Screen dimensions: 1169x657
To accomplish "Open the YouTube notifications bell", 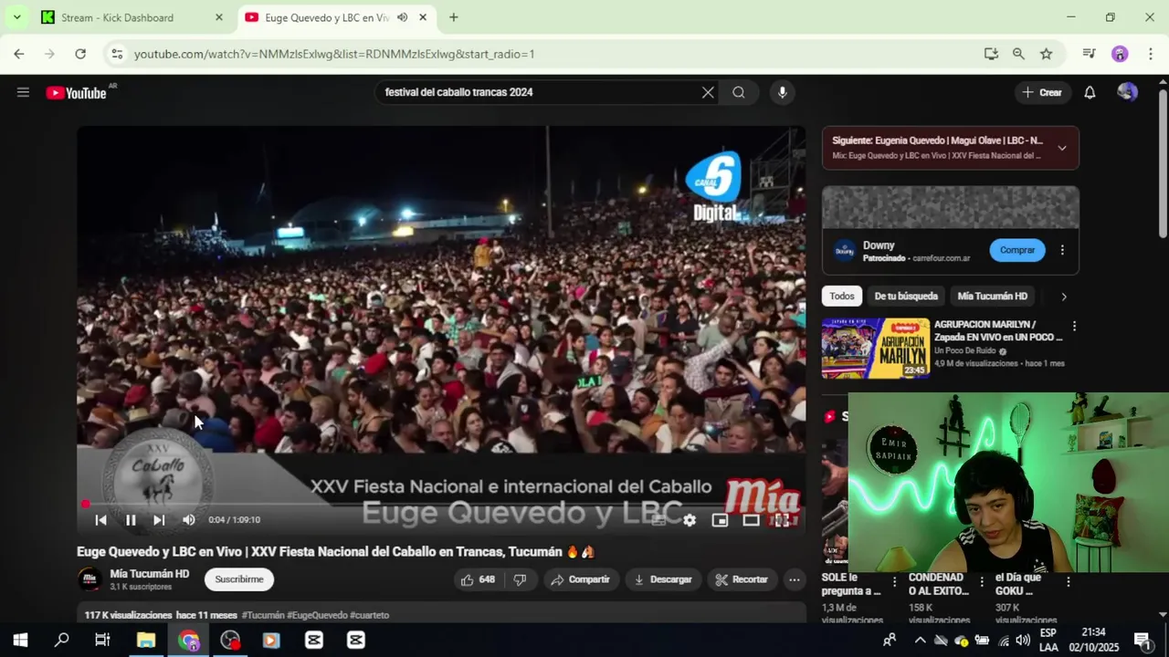I will tap(1090, 92).
